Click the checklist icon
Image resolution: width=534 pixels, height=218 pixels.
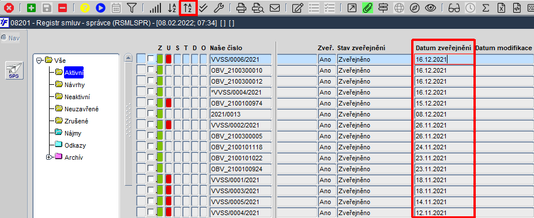click(330, 8)
